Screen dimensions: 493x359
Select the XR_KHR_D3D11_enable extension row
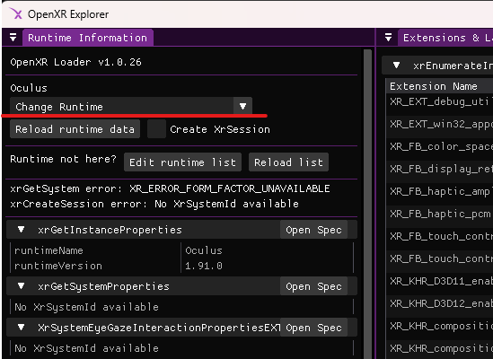[x=439, y=281]
